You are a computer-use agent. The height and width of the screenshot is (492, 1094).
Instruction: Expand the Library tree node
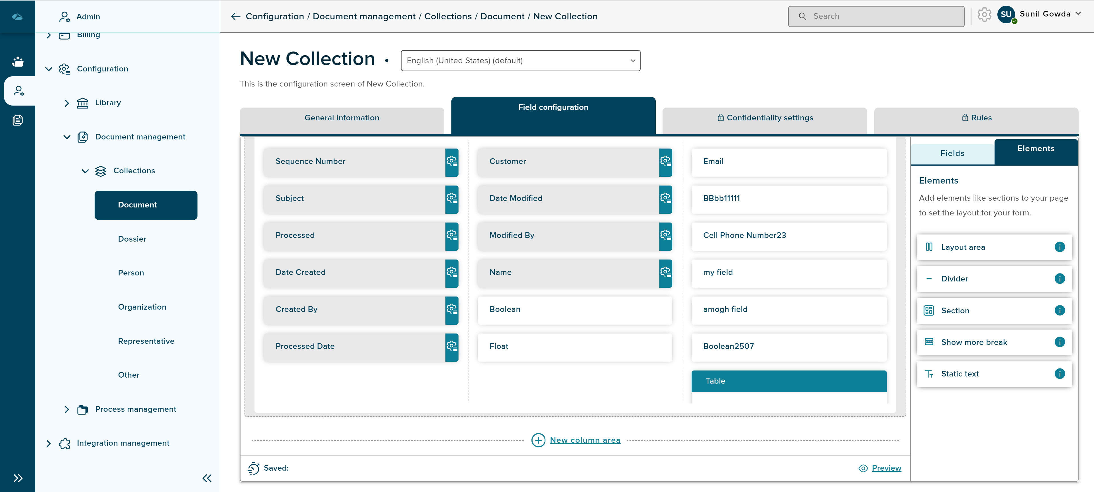(67, 103)
